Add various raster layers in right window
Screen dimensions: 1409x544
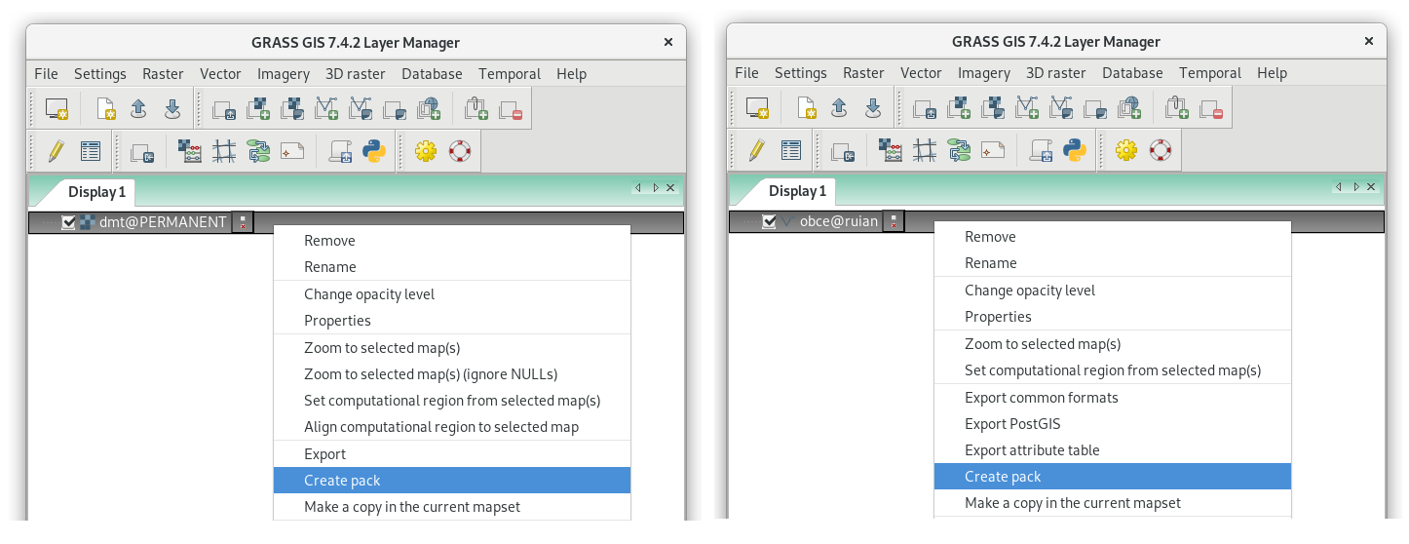coord(993,108)
